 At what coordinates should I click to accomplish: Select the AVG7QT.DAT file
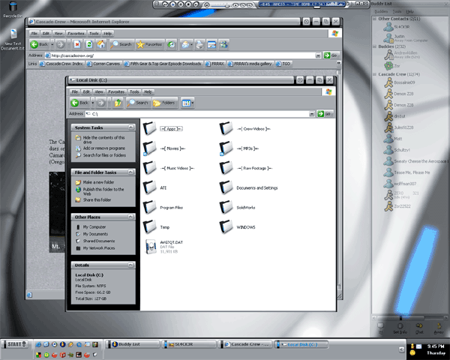(152, 247)
